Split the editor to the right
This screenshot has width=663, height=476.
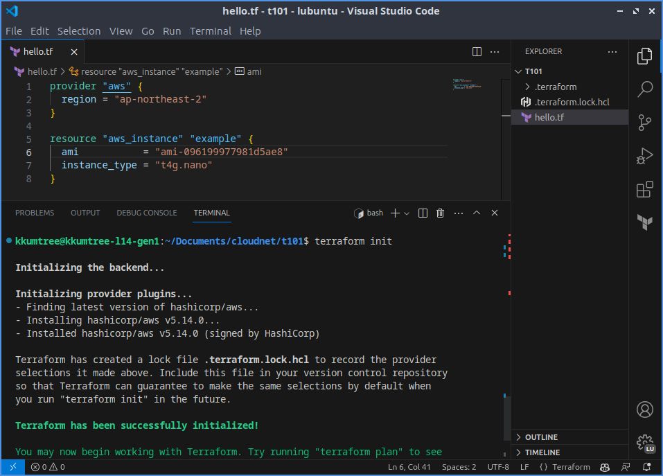tap(477, 51)
